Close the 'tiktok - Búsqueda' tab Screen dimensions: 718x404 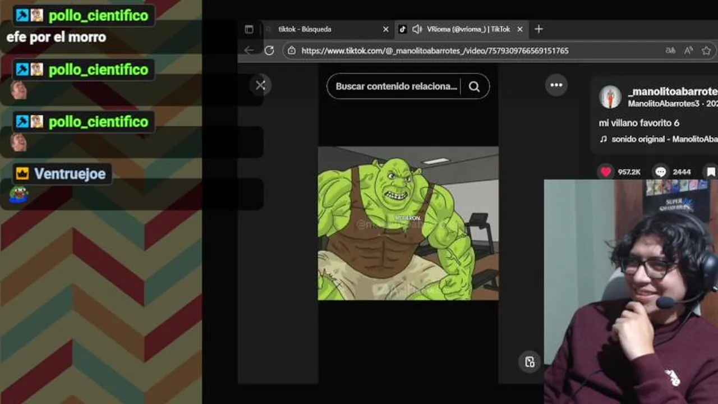pos(385,29)
